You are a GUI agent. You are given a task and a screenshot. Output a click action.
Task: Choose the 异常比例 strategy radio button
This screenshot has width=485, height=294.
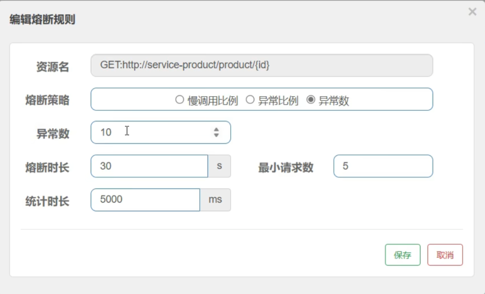[250, 100]
